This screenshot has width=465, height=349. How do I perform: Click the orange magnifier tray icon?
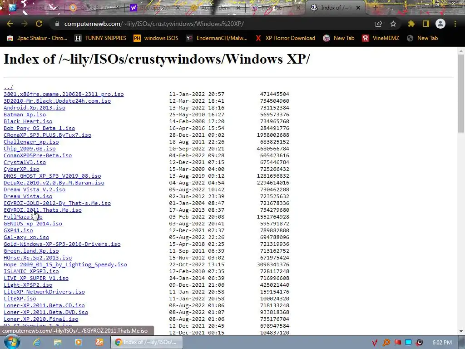[x=386, y=343]
